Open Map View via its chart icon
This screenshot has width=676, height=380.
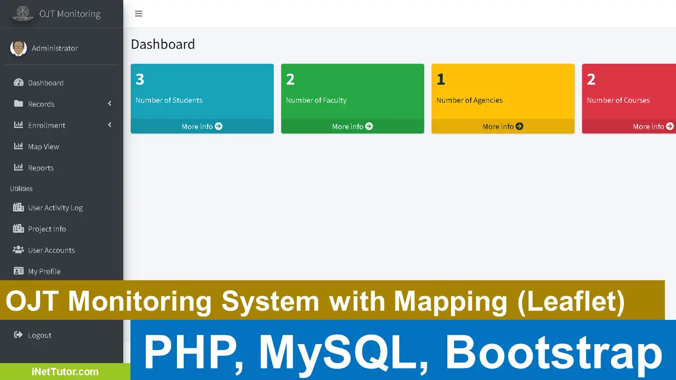[x=18, y=146]
